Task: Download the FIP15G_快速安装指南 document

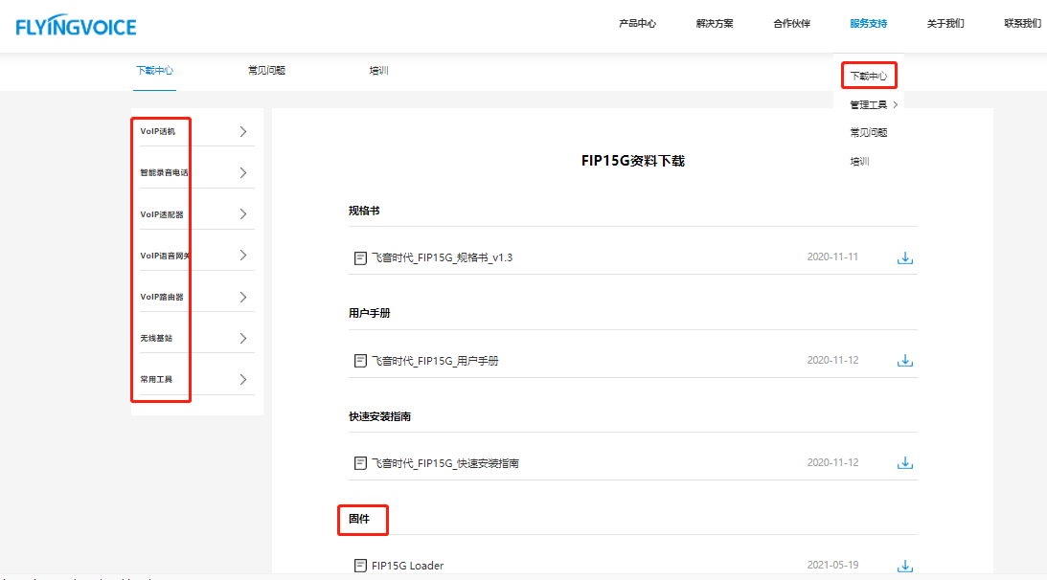Action: pyautogui.click(x=904, y=463)
